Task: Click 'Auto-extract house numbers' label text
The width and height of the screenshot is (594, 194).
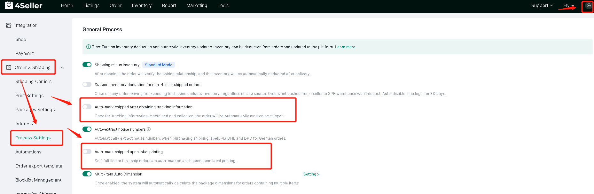Action: pyautogui.click(x=120, y=129)
